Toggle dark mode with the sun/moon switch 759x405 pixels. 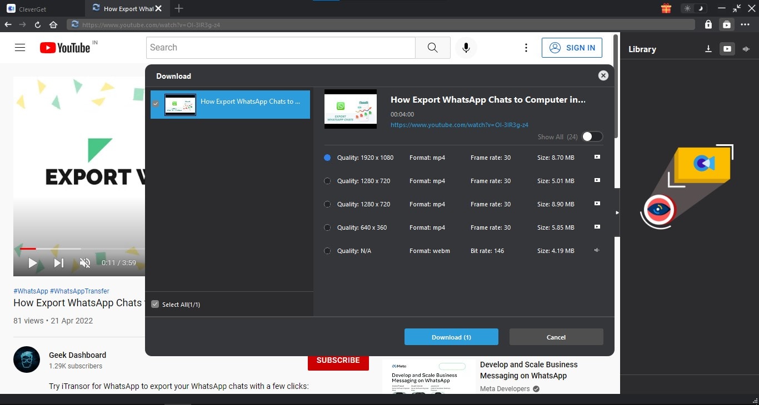[695, 8]
